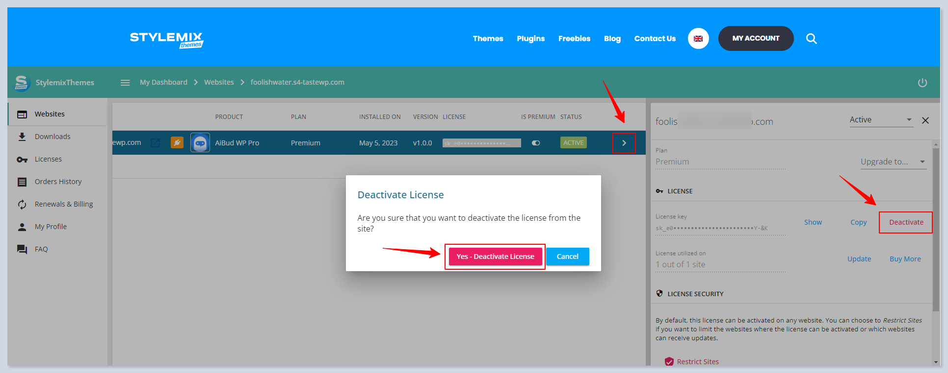The image size is (948, 373).
Task: Confirm Yes - Deactivate License
Action: [x=495, y=256]
